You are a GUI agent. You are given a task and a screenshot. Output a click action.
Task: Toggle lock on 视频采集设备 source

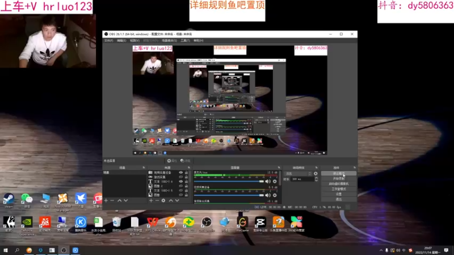point(186,173)
